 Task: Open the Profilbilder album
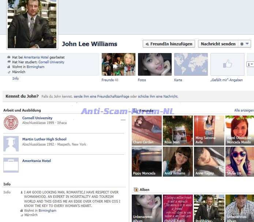[209, 208]
